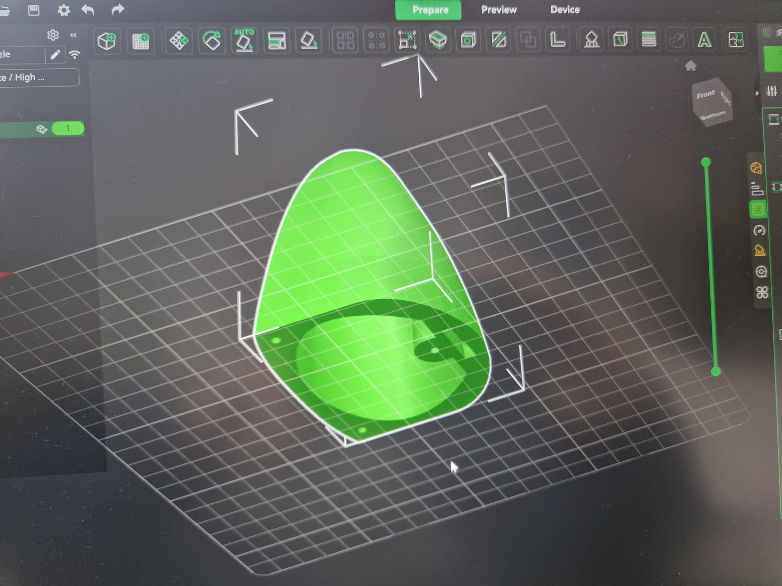The height and width of the screenshot is (586, 782).
Task: Expand right panel via small arrow by sliders
Action: [x=757, y=93]
